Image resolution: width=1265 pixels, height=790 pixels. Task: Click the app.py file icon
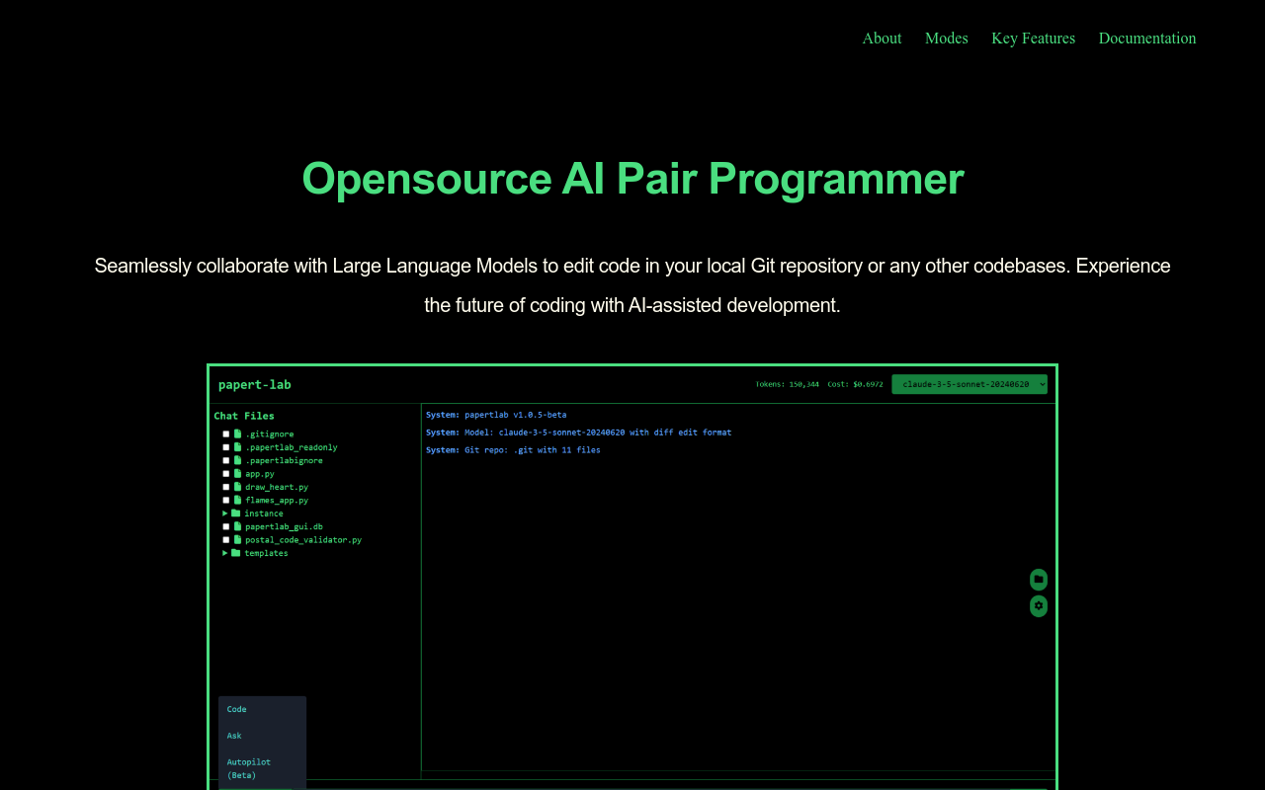pyautogui.click(x=238, y=474)
